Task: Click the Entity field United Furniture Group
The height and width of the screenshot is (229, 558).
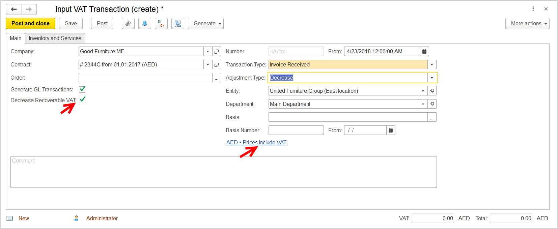Action: 343,91
